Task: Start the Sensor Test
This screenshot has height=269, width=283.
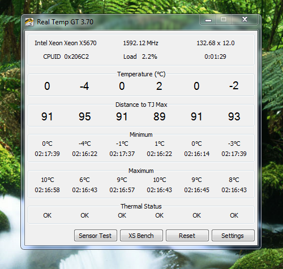Action: click(96, 236)
